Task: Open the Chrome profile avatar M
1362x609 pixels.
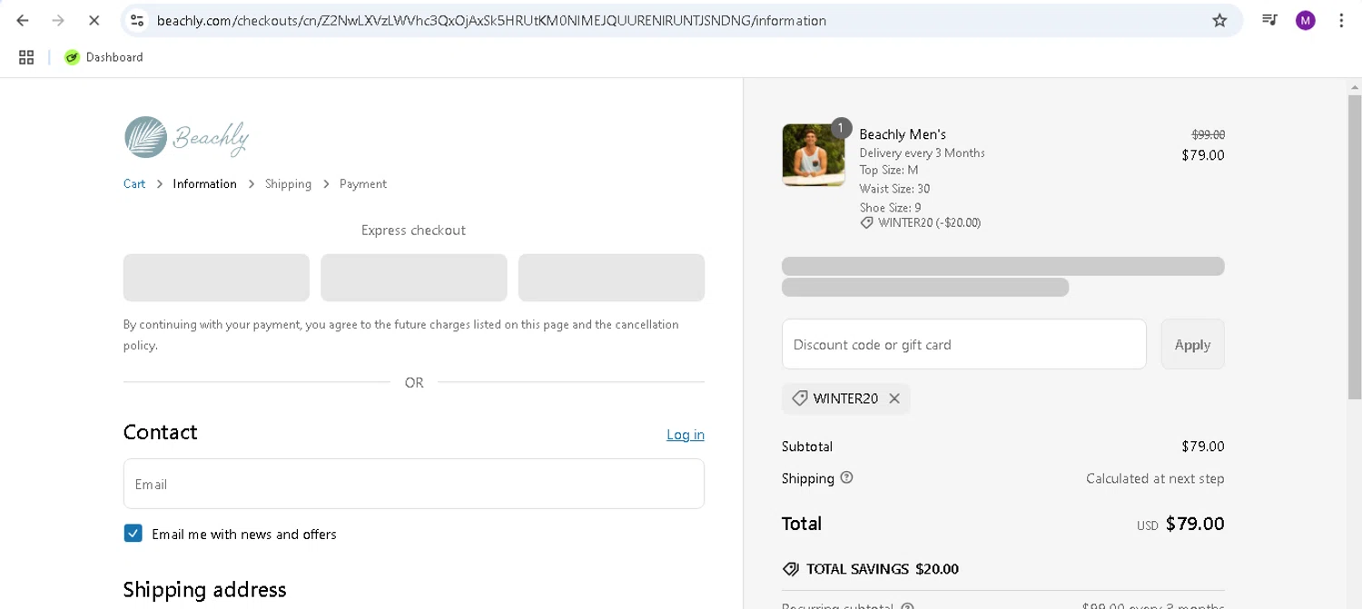Action: pyautogui.click(x=1306, y=20)
